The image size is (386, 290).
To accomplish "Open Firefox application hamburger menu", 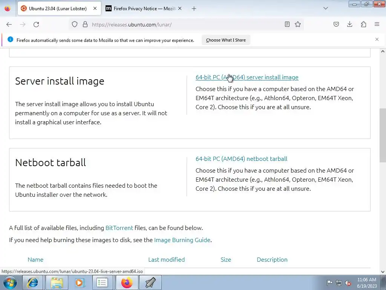I will click(377, 24).
